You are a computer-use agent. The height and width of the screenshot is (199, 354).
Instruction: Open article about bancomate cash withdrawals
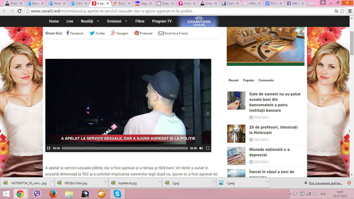tap(275, 102)
